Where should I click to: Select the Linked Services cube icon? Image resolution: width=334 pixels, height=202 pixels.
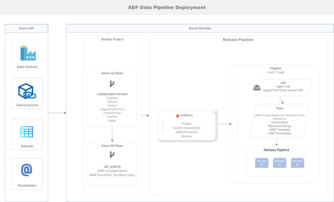(27, 91)
